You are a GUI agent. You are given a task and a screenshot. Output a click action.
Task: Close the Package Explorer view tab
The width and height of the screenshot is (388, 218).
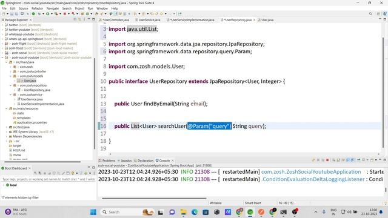[x=31, y=20]
